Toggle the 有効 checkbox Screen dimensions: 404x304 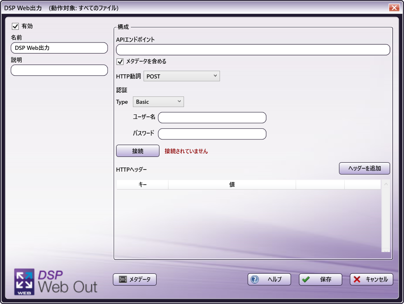(x=16, y=26)
